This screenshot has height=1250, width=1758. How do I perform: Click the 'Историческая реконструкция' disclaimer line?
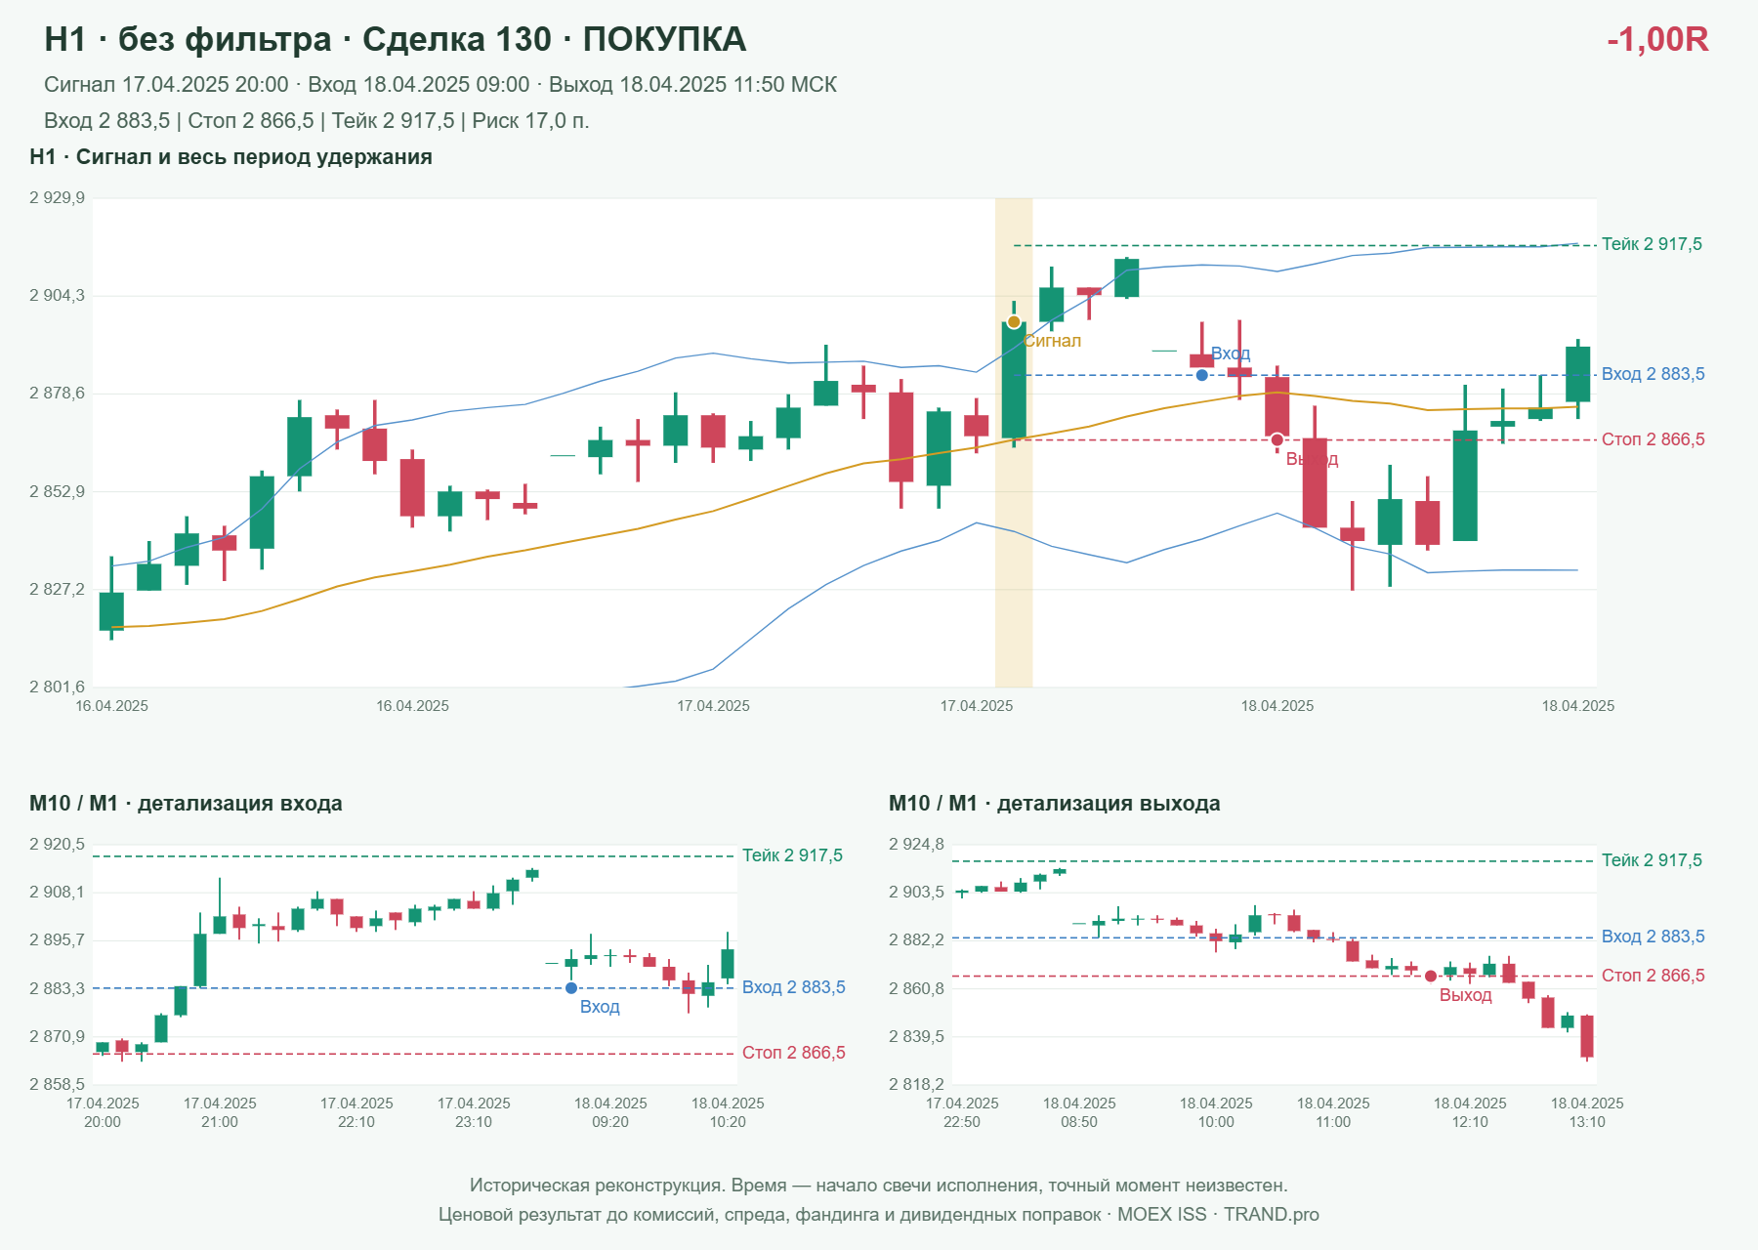coord(879,1186)
